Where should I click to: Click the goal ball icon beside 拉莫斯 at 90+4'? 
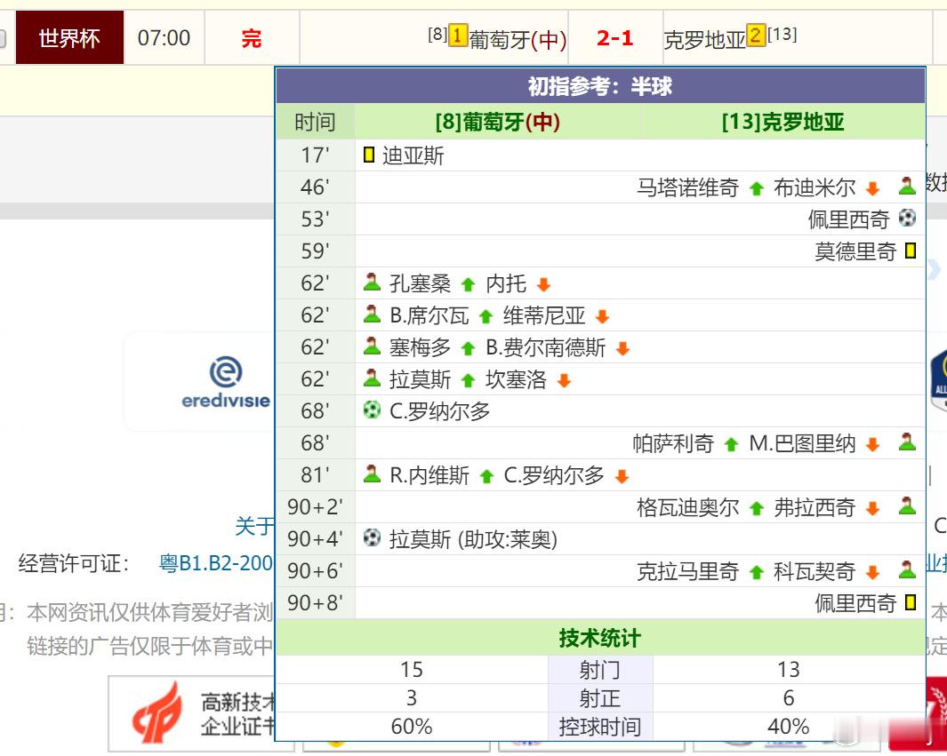[x=372, y=537]
